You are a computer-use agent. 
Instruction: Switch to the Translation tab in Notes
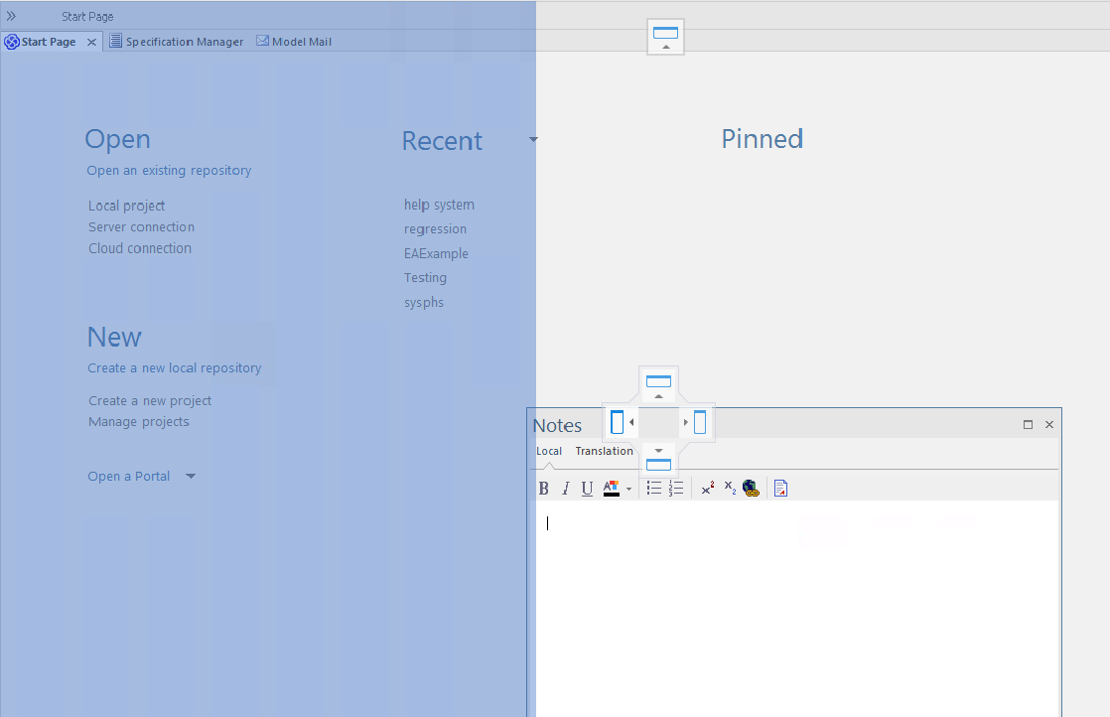(x=605, y=450)
